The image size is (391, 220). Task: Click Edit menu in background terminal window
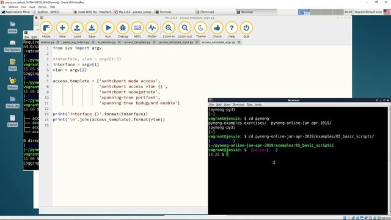(x=34, y=37)
